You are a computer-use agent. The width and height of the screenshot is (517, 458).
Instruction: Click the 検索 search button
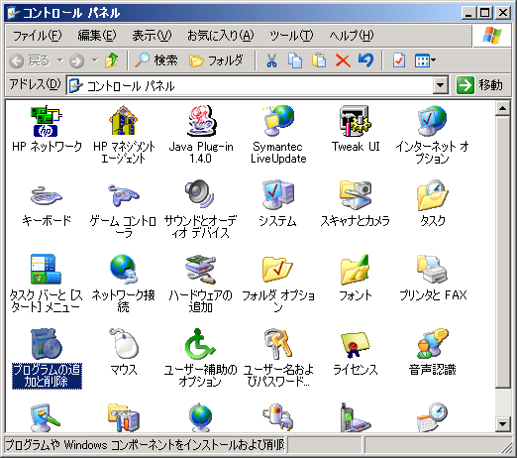pos(156,60)
